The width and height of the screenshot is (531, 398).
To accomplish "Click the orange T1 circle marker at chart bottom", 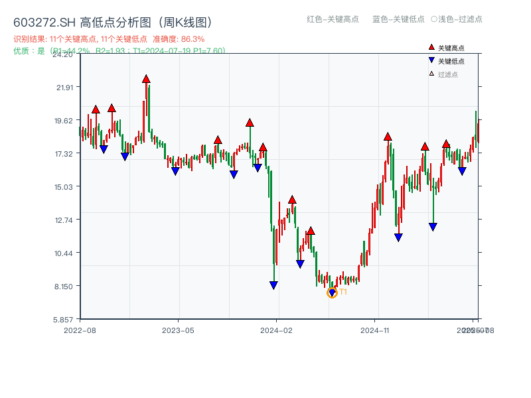I will click(332, 292).
